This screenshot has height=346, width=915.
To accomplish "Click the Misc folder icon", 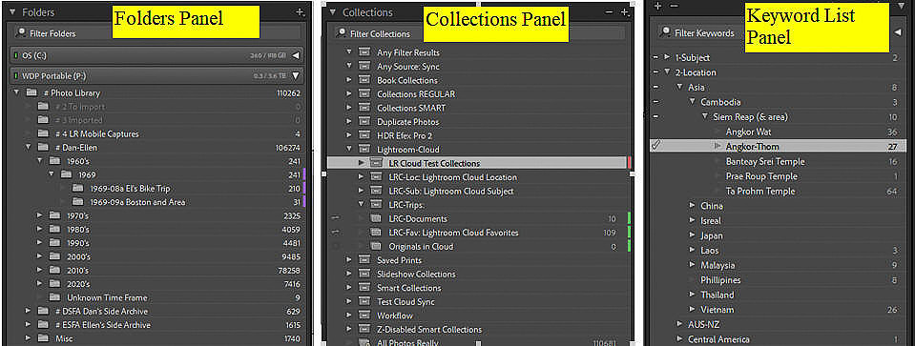I will [43, 338].
